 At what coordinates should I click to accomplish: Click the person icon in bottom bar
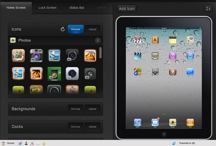pos(26,143)
